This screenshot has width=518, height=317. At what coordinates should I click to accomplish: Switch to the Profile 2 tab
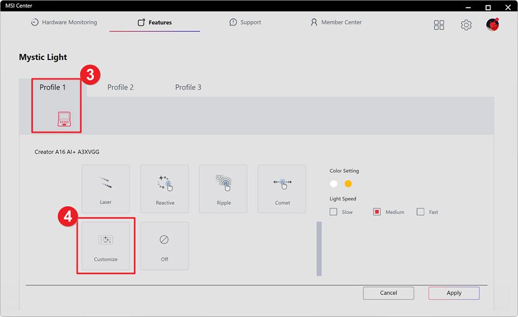tap(120, 87)
